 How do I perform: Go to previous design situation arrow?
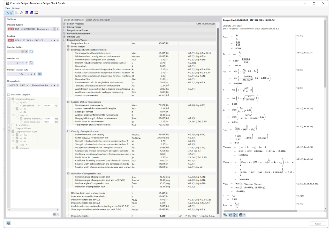[55, 29]
